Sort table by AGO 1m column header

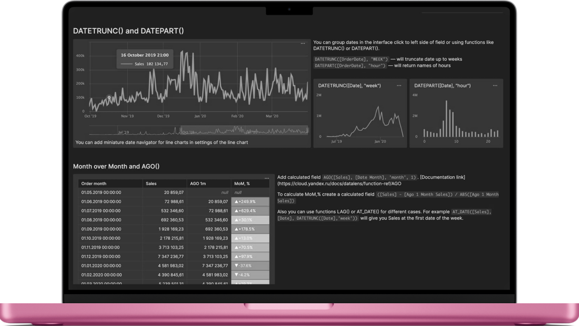[197, 184]
